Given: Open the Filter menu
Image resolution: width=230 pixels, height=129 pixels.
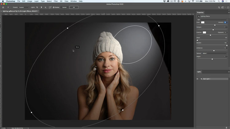Looking at the screenshot, I should (56, 1).
